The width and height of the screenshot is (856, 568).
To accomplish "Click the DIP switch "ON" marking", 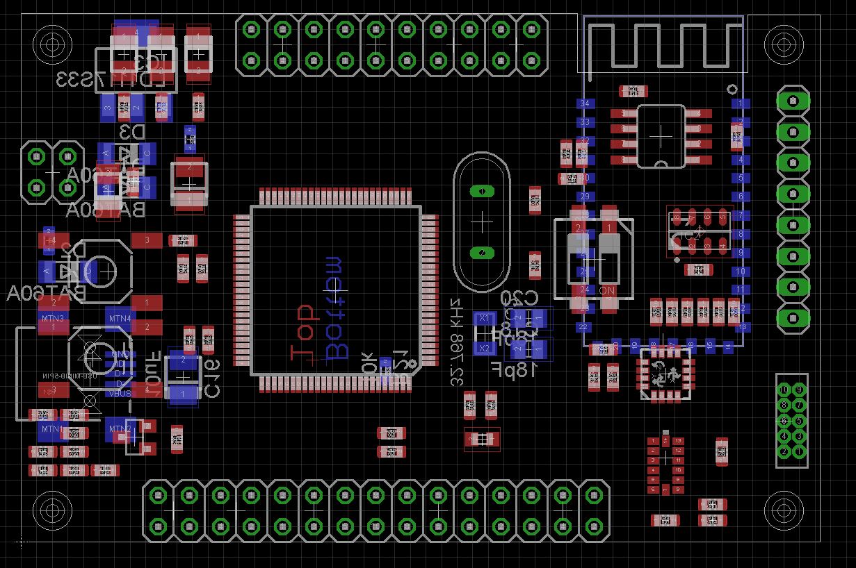I will pyautogui.click(x=607, y=291).
